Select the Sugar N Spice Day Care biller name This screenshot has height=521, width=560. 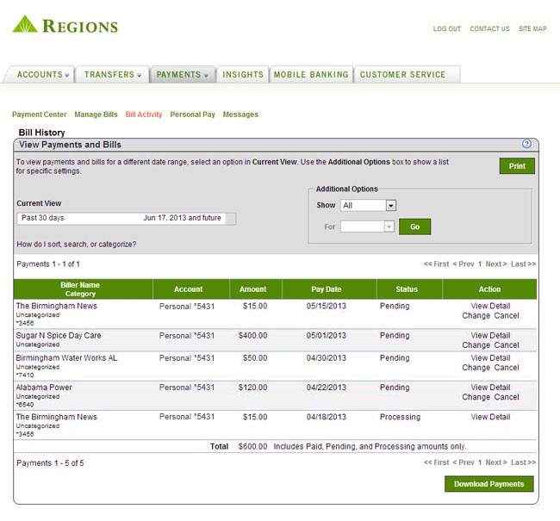point(59,336)
